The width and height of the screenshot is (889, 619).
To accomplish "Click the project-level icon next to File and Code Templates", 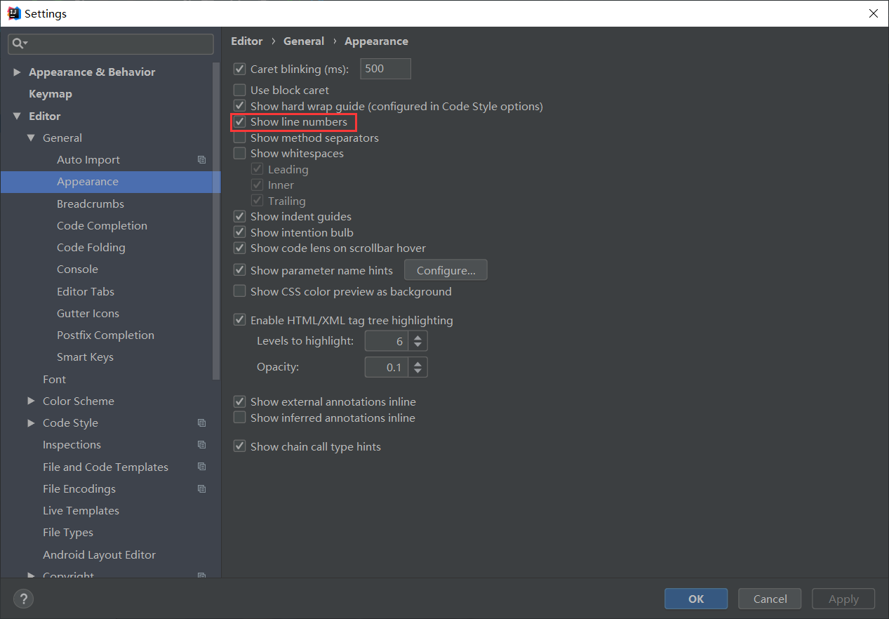I will [201, 467].
